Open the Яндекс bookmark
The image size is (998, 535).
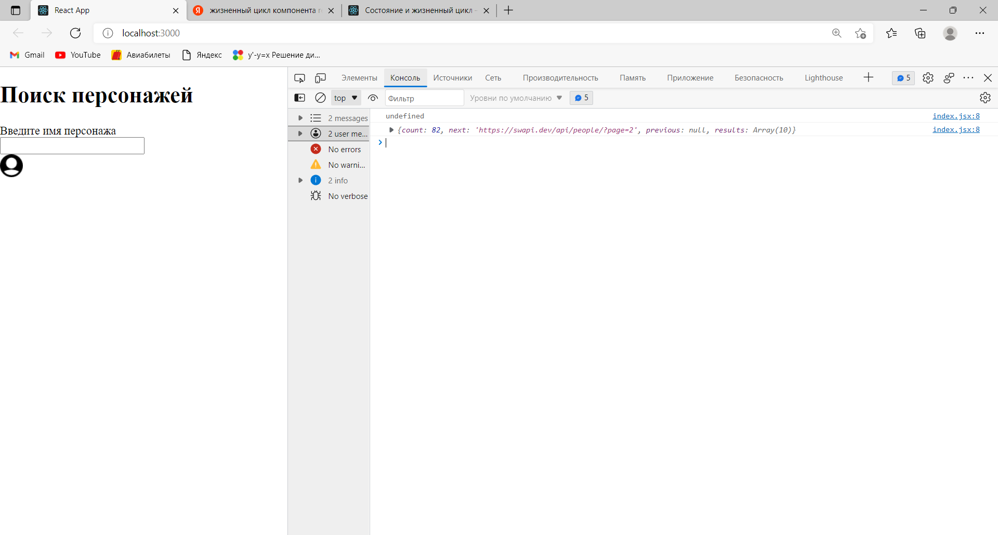[202, 55]
